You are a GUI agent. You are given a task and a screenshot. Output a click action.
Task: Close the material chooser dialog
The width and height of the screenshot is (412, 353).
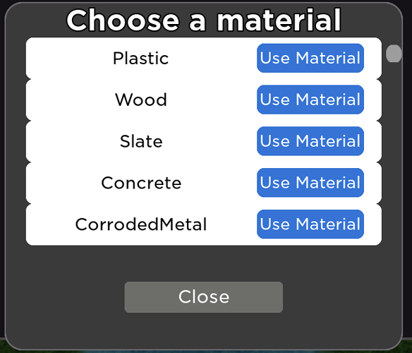(x=204, y=297)
